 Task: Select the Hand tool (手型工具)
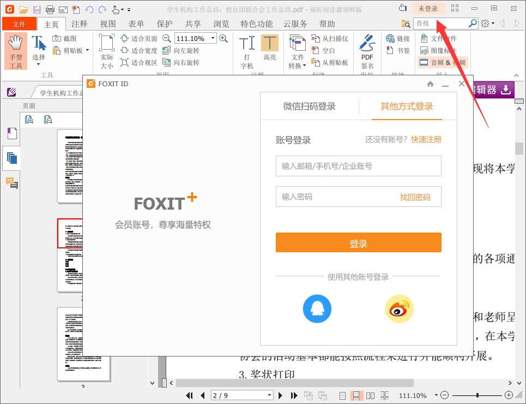15,52
